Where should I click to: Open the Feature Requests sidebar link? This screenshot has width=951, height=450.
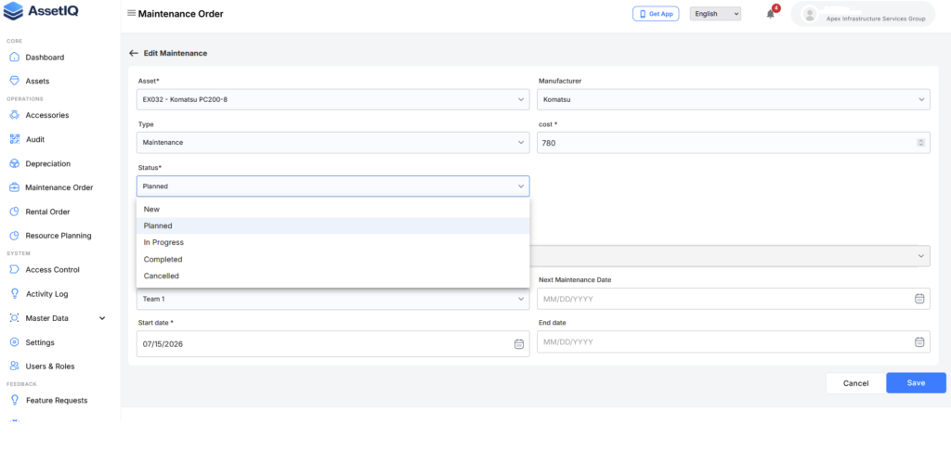(57, 400)
